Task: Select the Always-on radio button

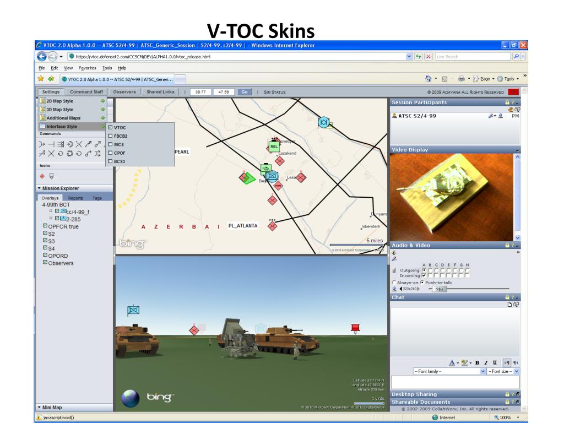Action: (x=394, y=283)
